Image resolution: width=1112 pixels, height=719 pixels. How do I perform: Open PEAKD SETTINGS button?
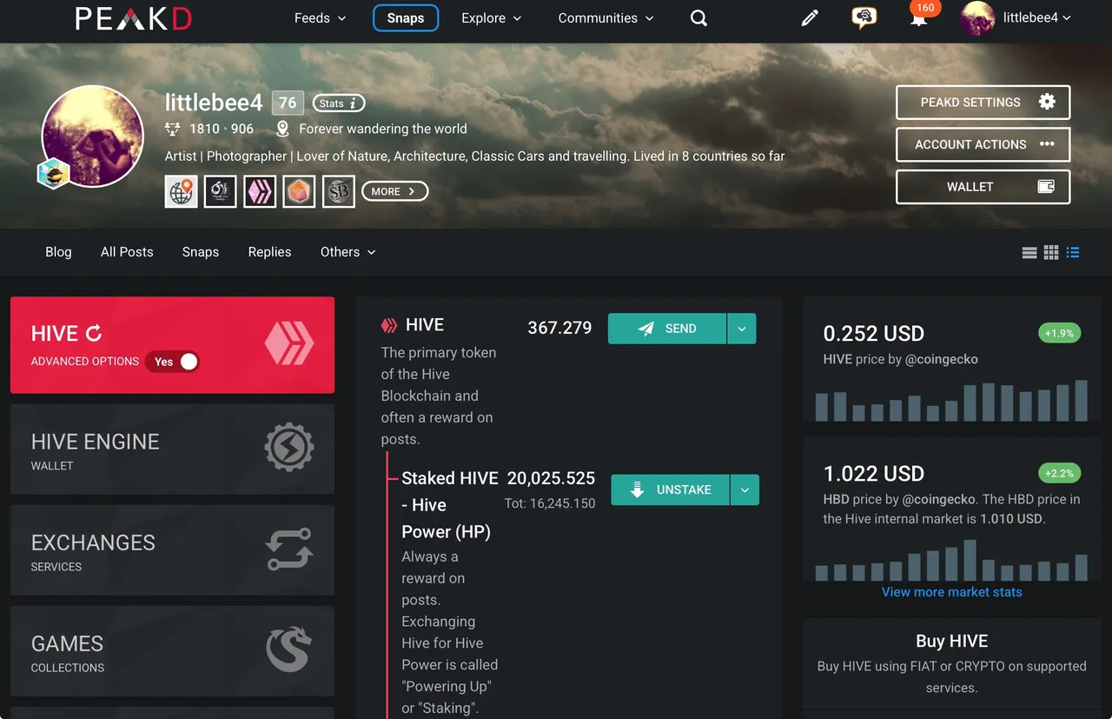point(983,103)
